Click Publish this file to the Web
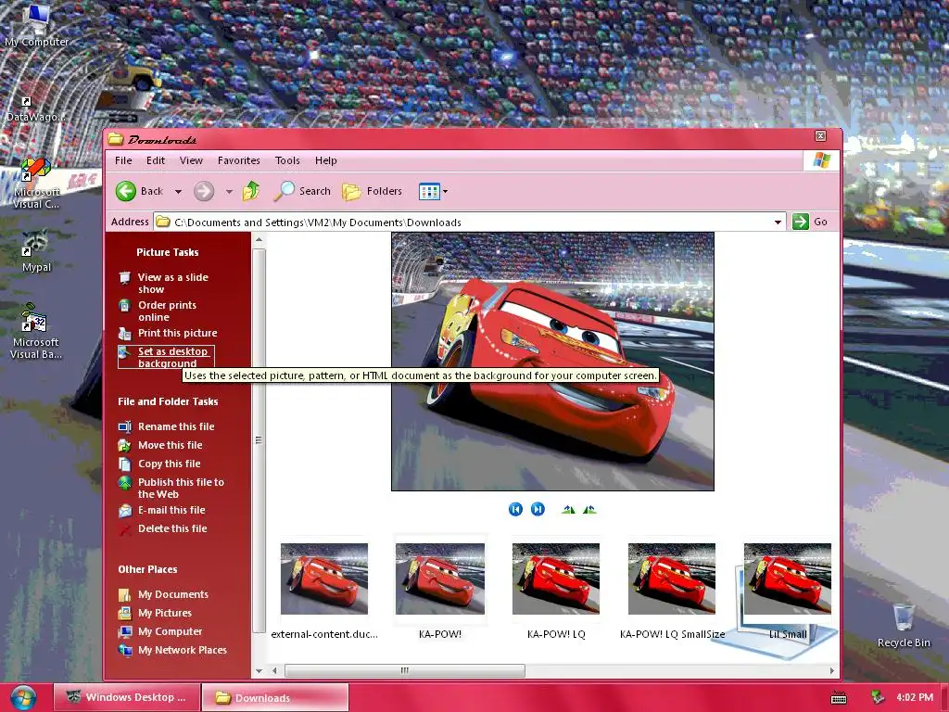 point(181,488)
